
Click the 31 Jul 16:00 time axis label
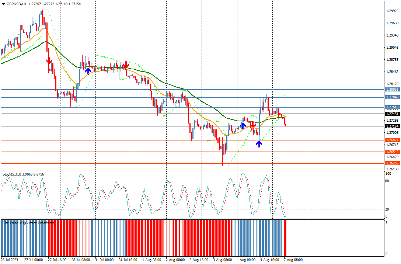[128, 260]
